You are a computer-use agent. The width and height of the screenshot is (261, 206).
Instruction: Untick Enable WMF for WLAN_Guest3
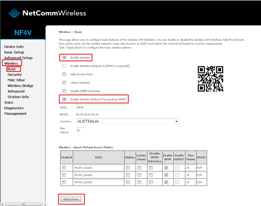pos(166,182)
